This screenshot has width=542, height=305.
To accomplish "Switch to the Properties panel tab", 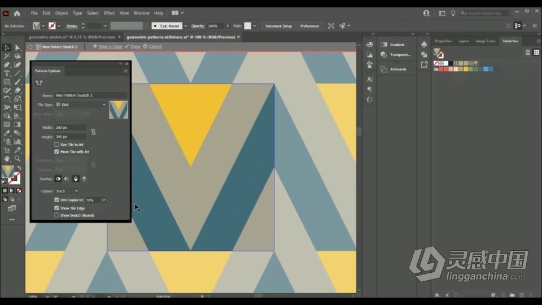I will point(443,41).
